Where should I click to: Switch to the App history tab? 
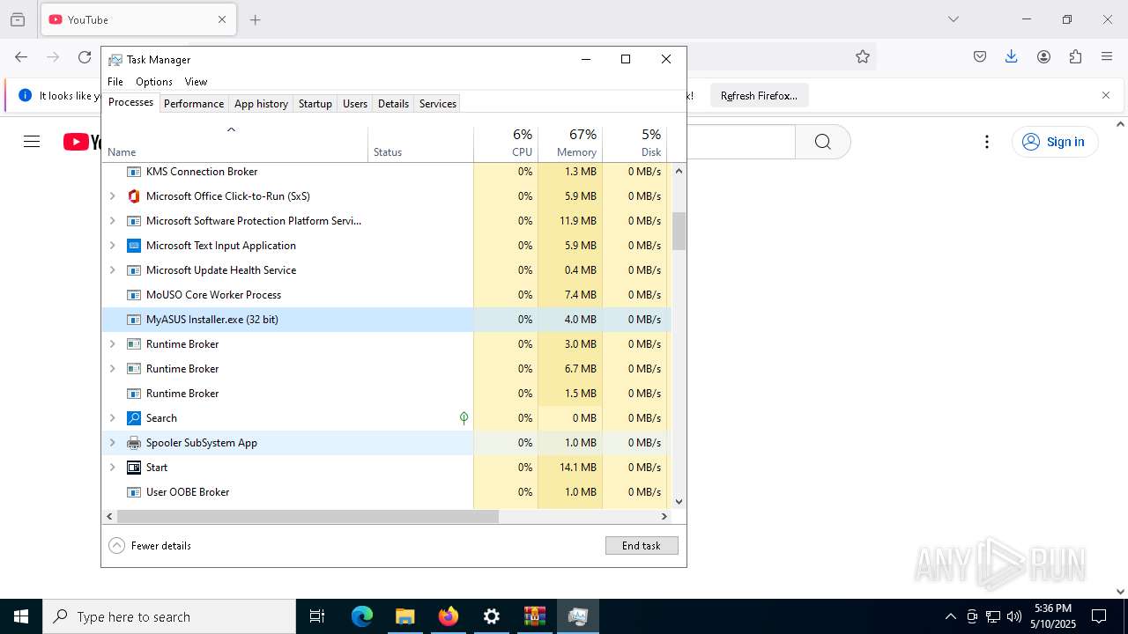pyautogui.click(x=261, y=104)
